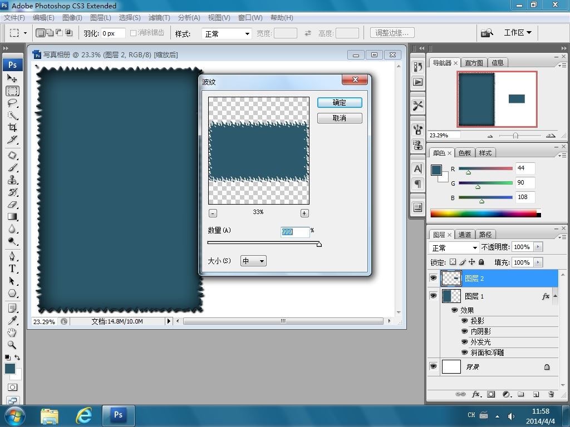Open the layer blend mode dropdown
The height and width of the screenshot is (427, 570).
click(x=454, y=247)
